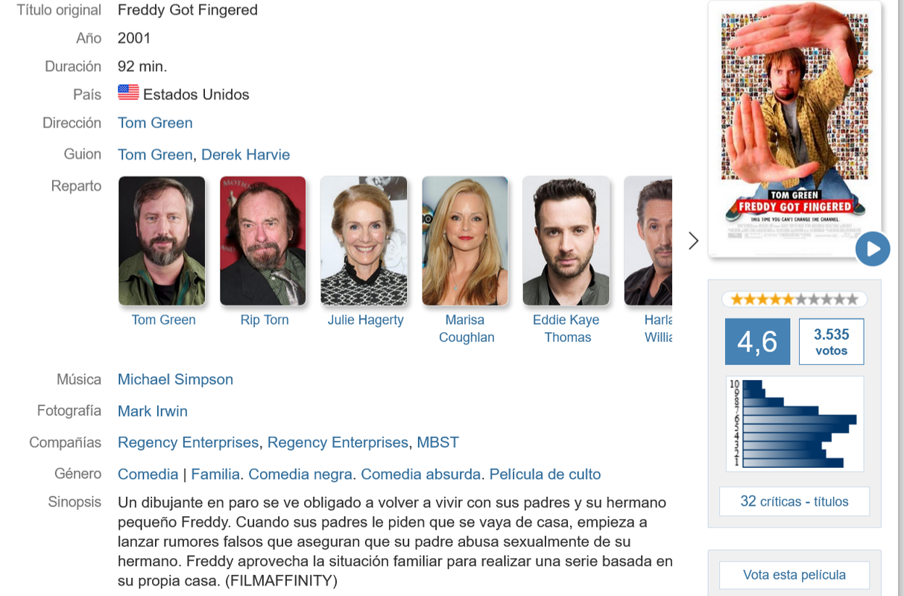904x596 pixels.
Task: Open the 3.535 votos box
Action: coord(831,342)
